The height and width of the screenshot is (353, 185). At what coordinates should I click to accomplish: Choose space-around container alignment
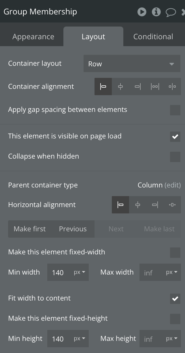pyautogui.click(x=172, y=87)
